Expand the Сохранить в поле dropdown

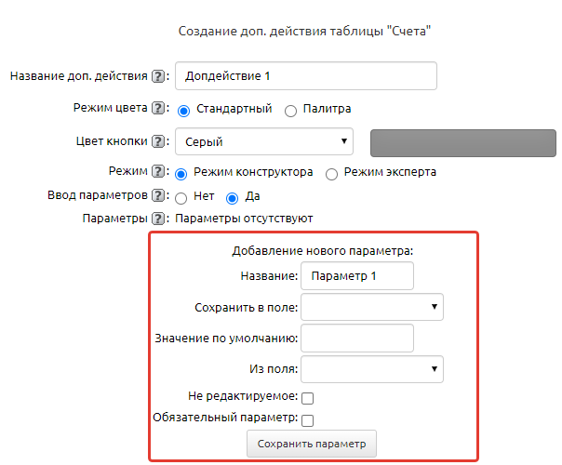[x=372, y=307]
